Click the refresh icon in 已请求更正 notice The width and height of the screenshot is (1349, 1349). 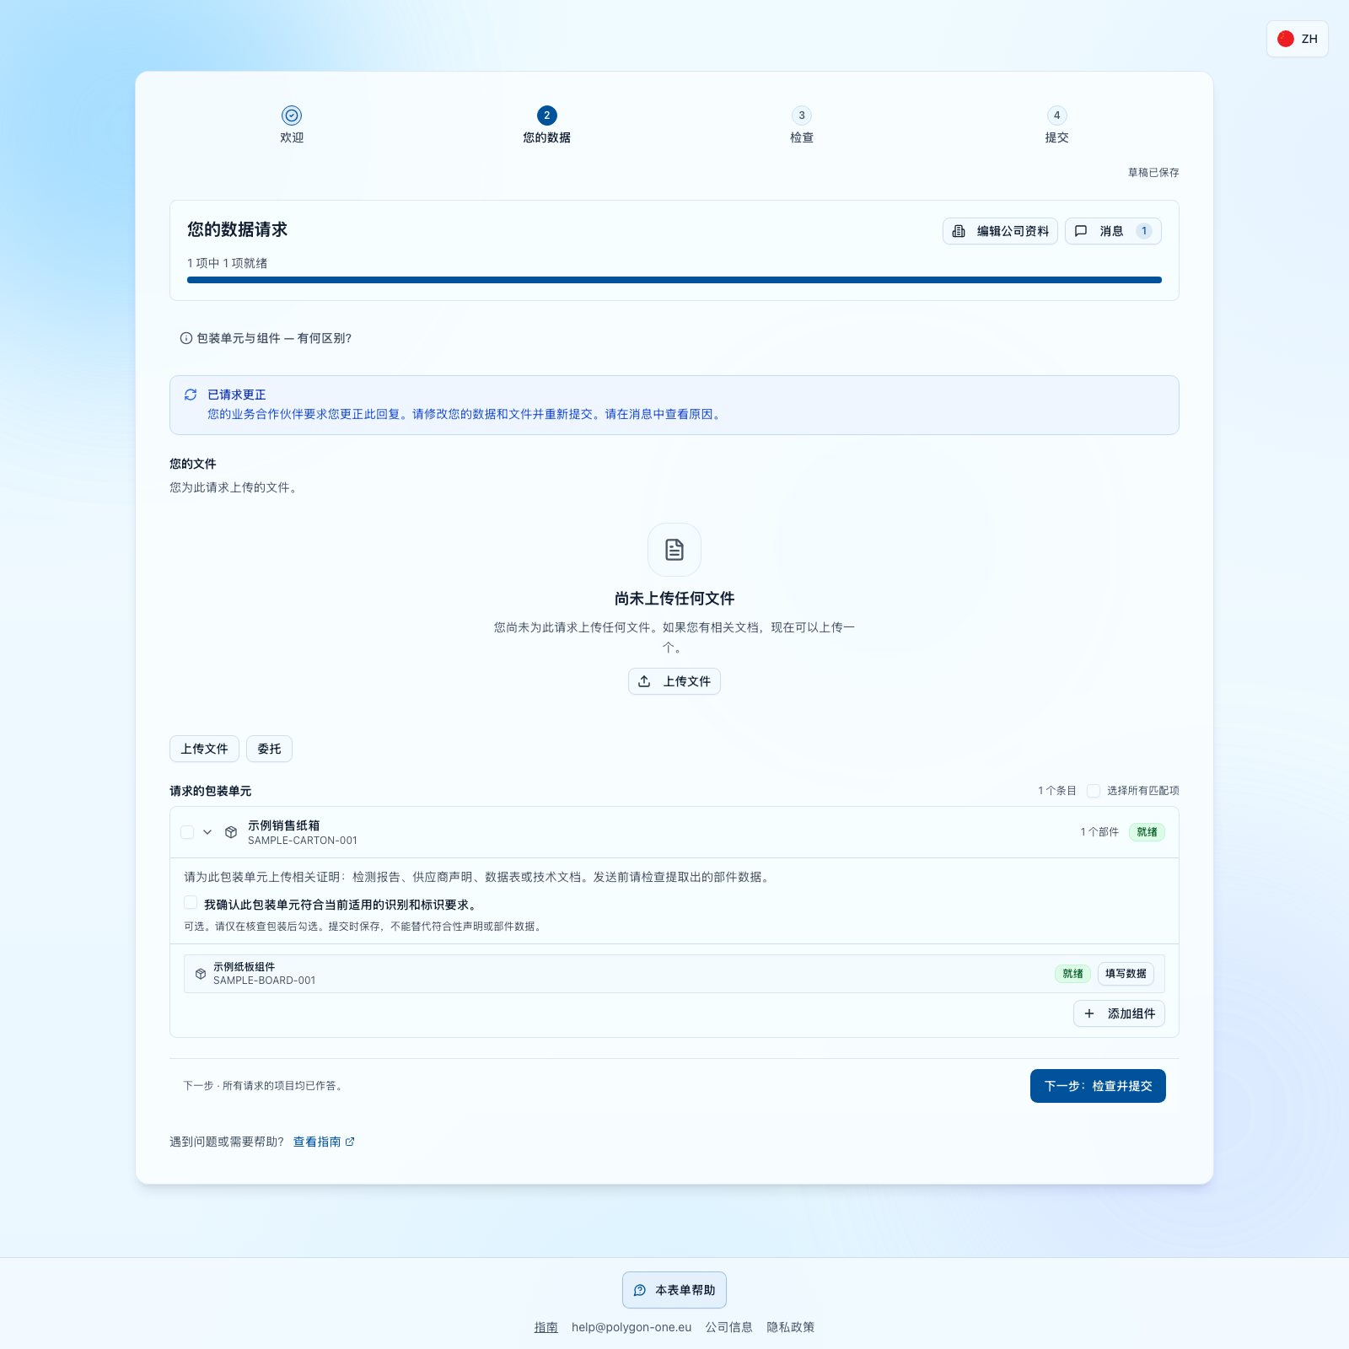[191, 395]
